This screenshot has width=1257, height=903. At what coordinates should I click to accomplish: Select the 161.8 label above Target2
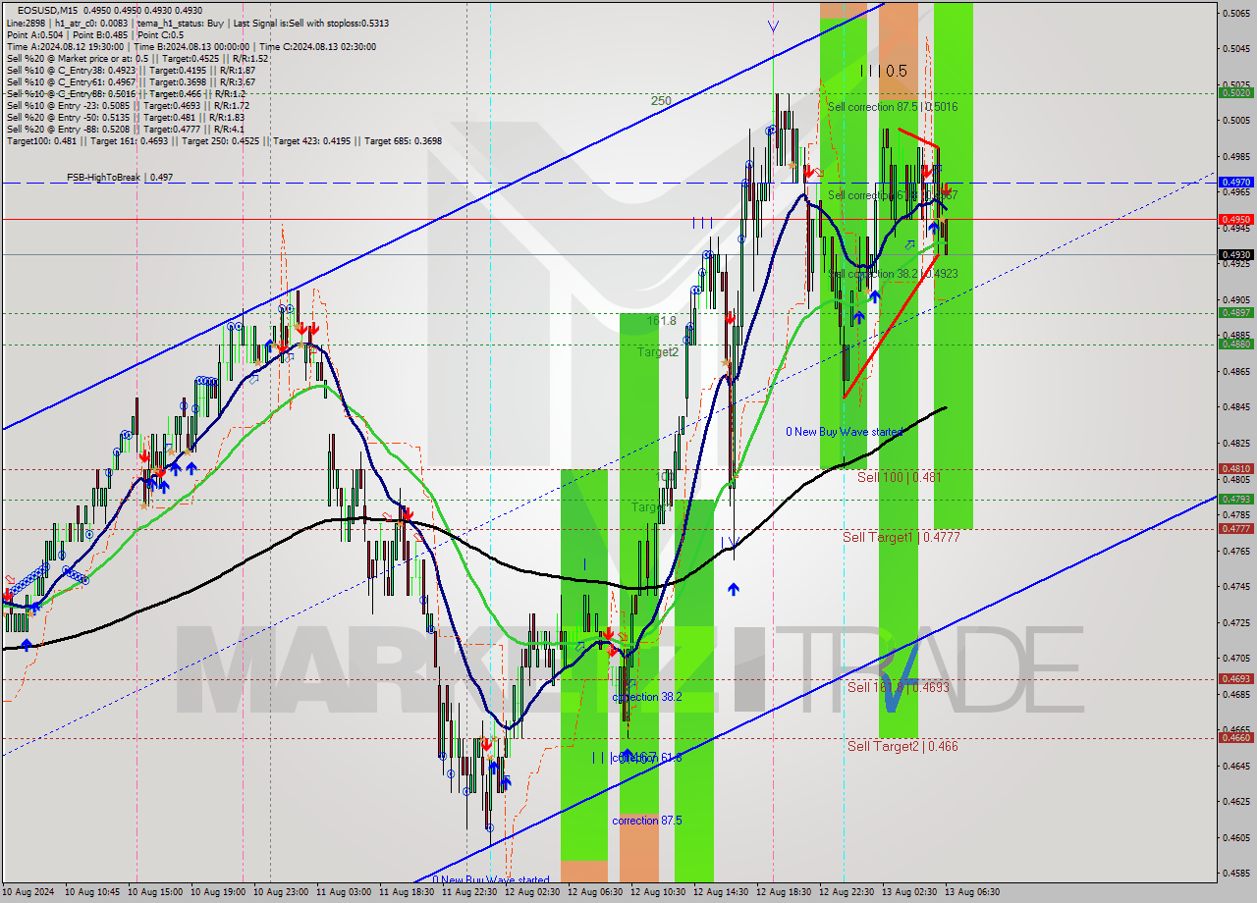pyautogui.click(x=662, y=321)
